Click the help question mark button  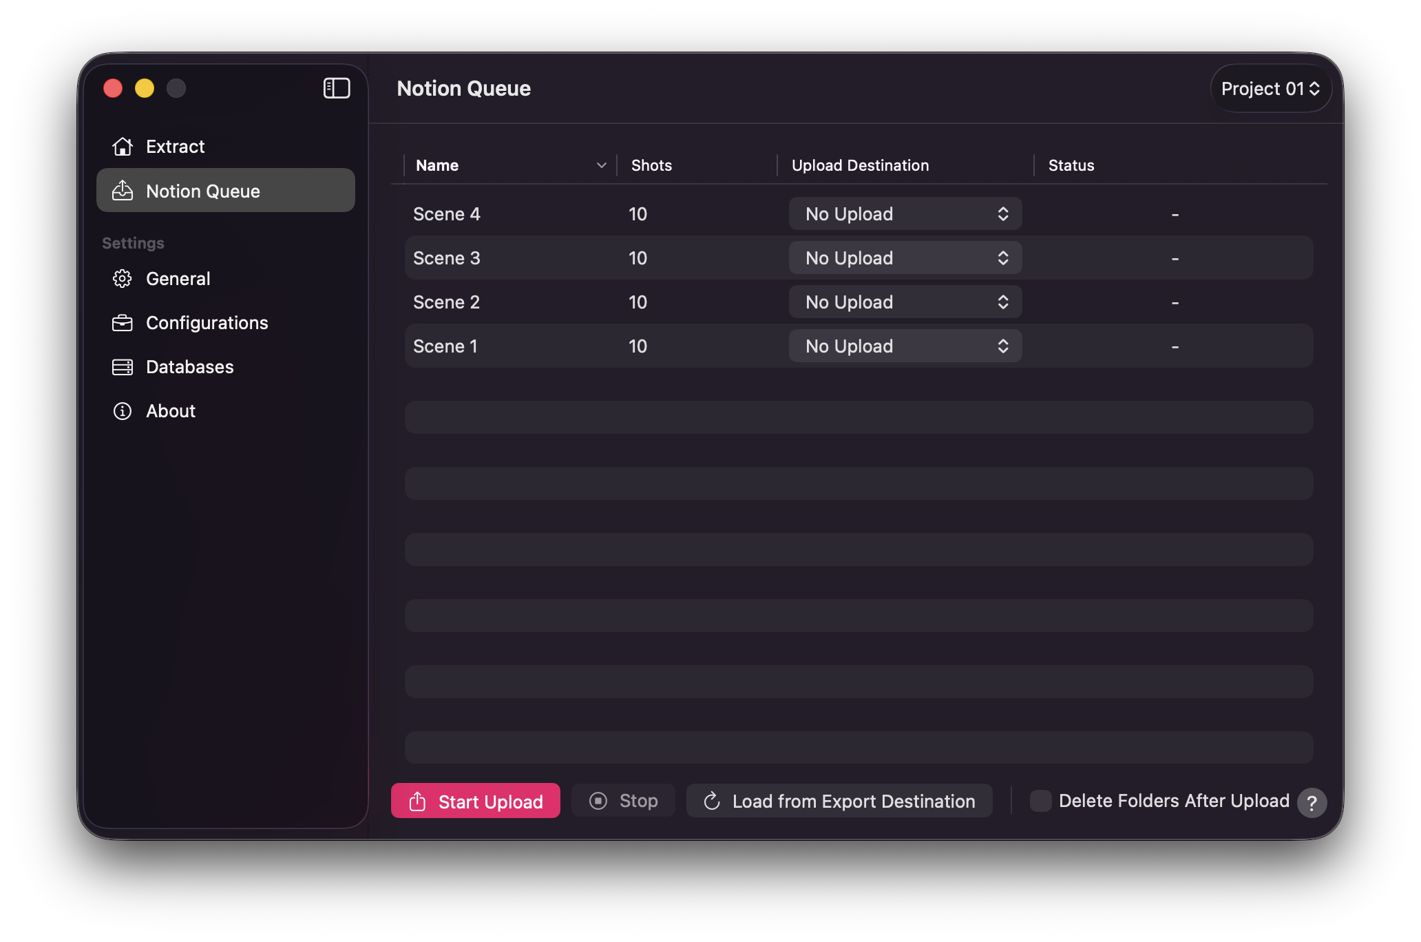point(1312,802)
